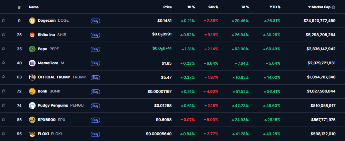Click the Pudgy Penguins coin icon
Screen dimensions: 345x141
32,106
